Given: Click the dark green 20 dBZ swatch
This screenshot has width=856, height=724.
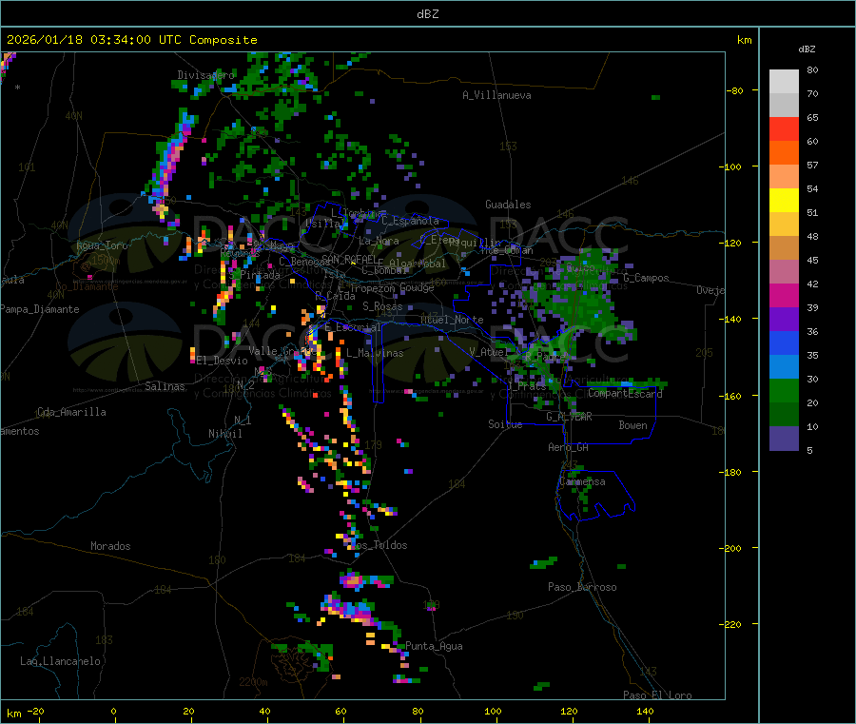Looking at the screenshot, I should click(x=784, y=415).
